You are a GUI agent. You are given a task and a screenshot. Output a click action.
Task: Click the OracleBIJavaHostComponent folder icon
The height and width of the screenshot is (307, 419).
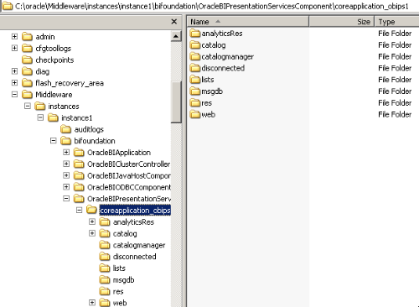79,175
